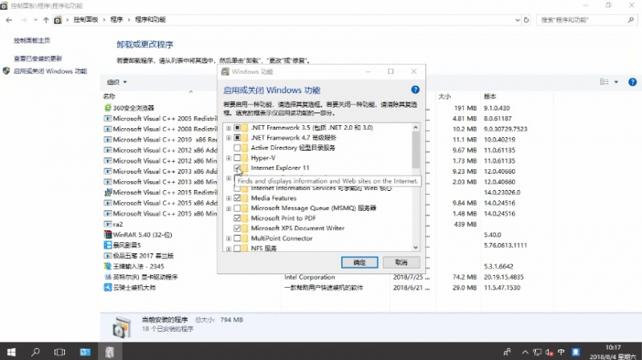Image resolution: width=642 pixels, height=360 pixels.
Task: Select the WinRAR 5.40 icon
Action: 108,235
